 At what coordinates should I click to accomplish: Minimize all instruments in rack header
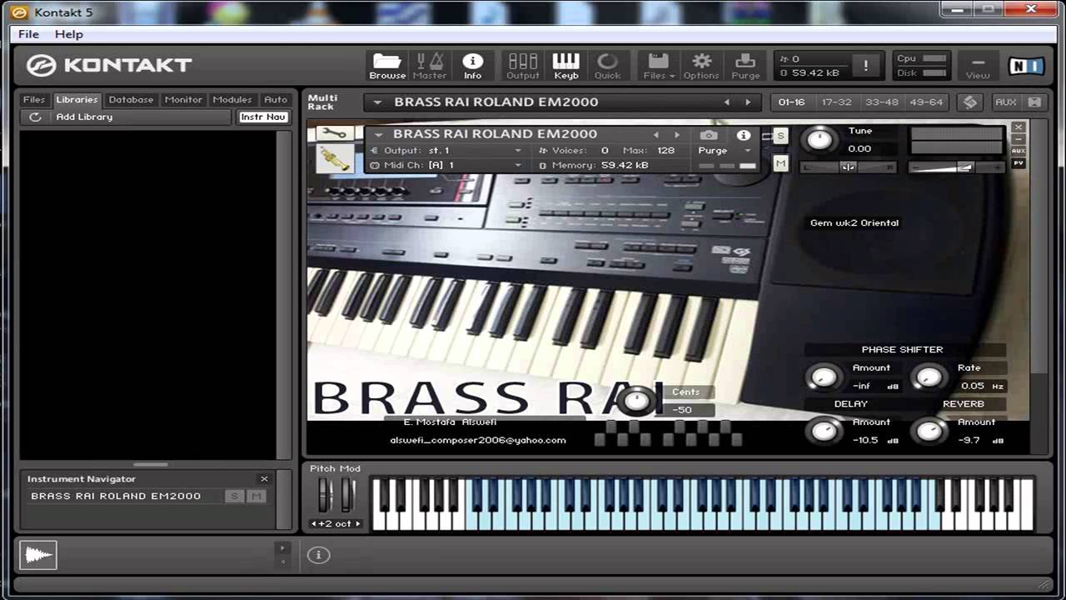(x=1034, y=102)
